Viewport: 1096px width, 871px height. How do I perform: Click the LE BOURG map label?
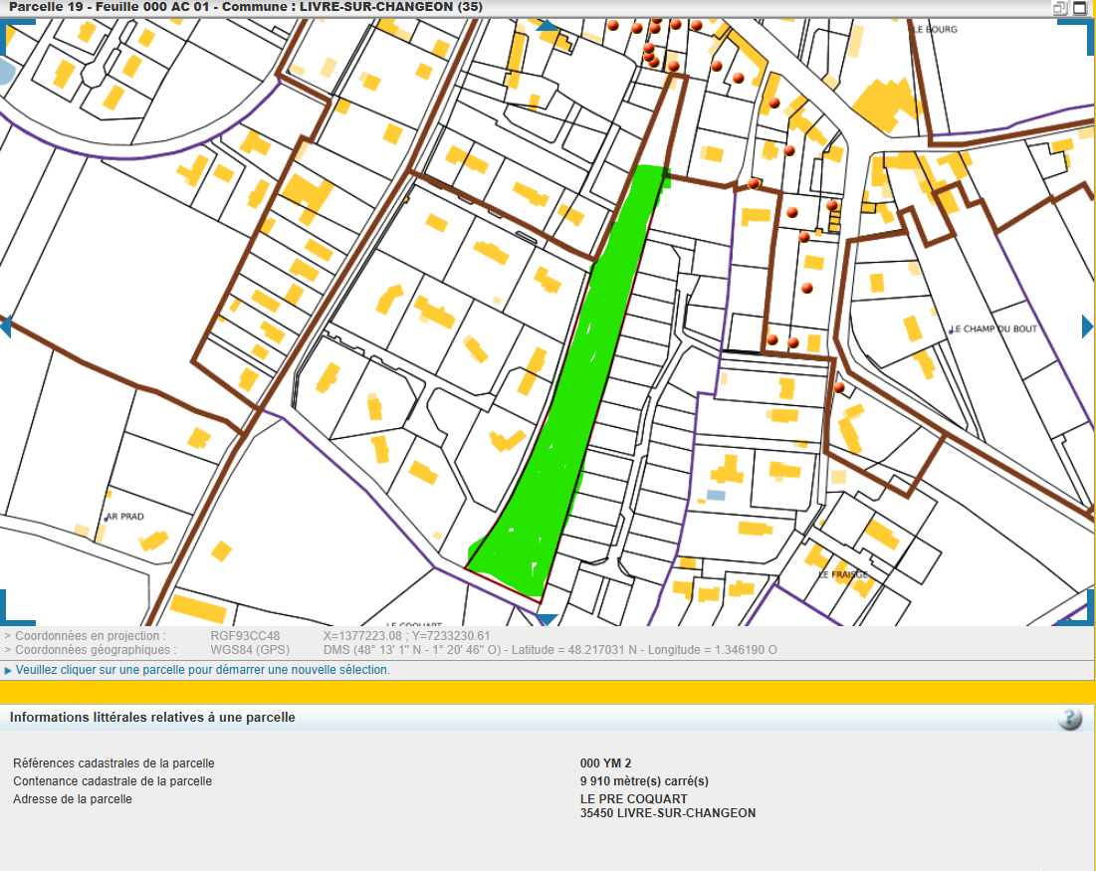(x=934, y=30)
